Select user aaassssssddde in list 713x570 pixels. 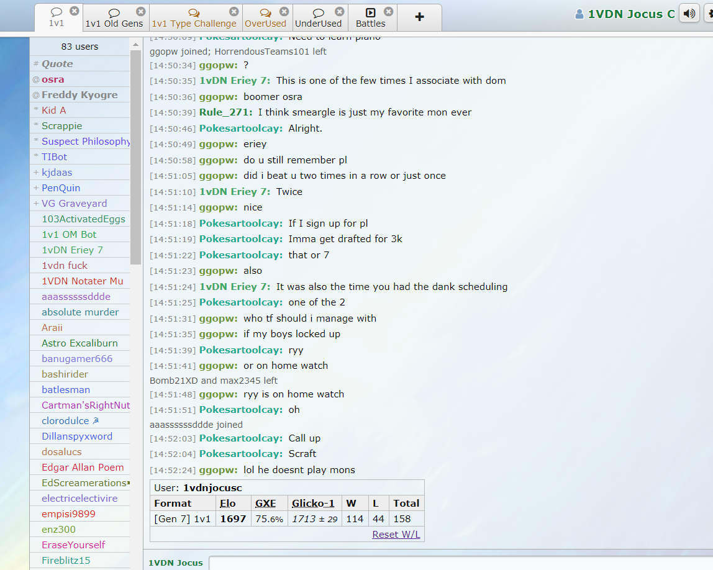[80, 296]
